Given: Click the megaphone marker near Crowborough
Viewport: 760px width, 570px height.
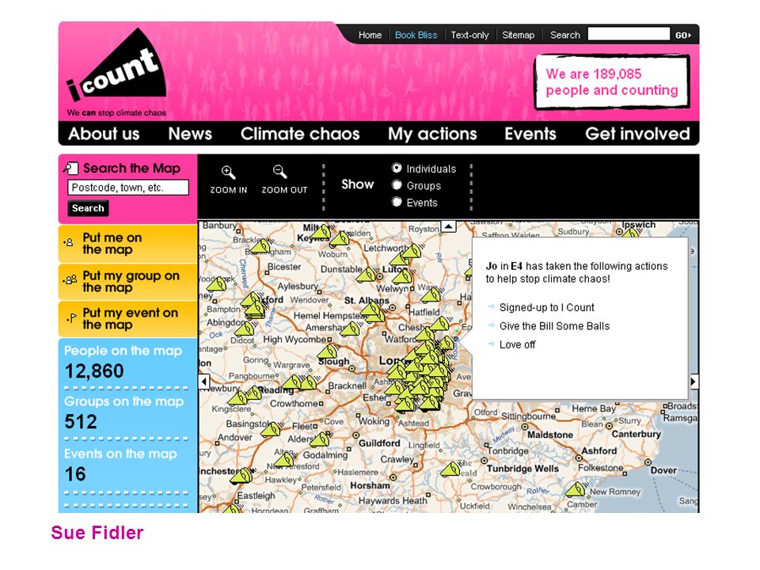Looking at the screenshot, I should coord(450,469).
